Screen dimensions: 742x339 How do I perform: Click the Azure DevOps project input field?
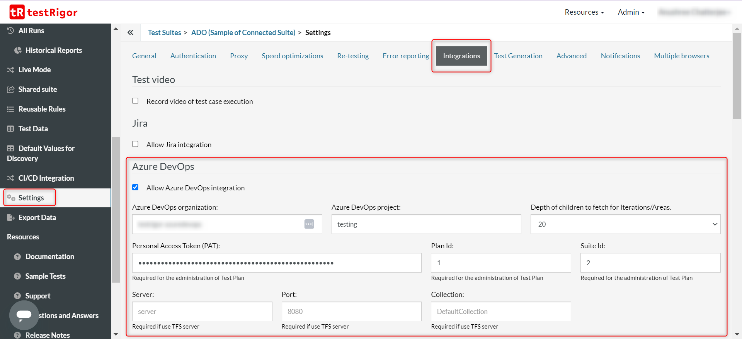pos(426,224)
